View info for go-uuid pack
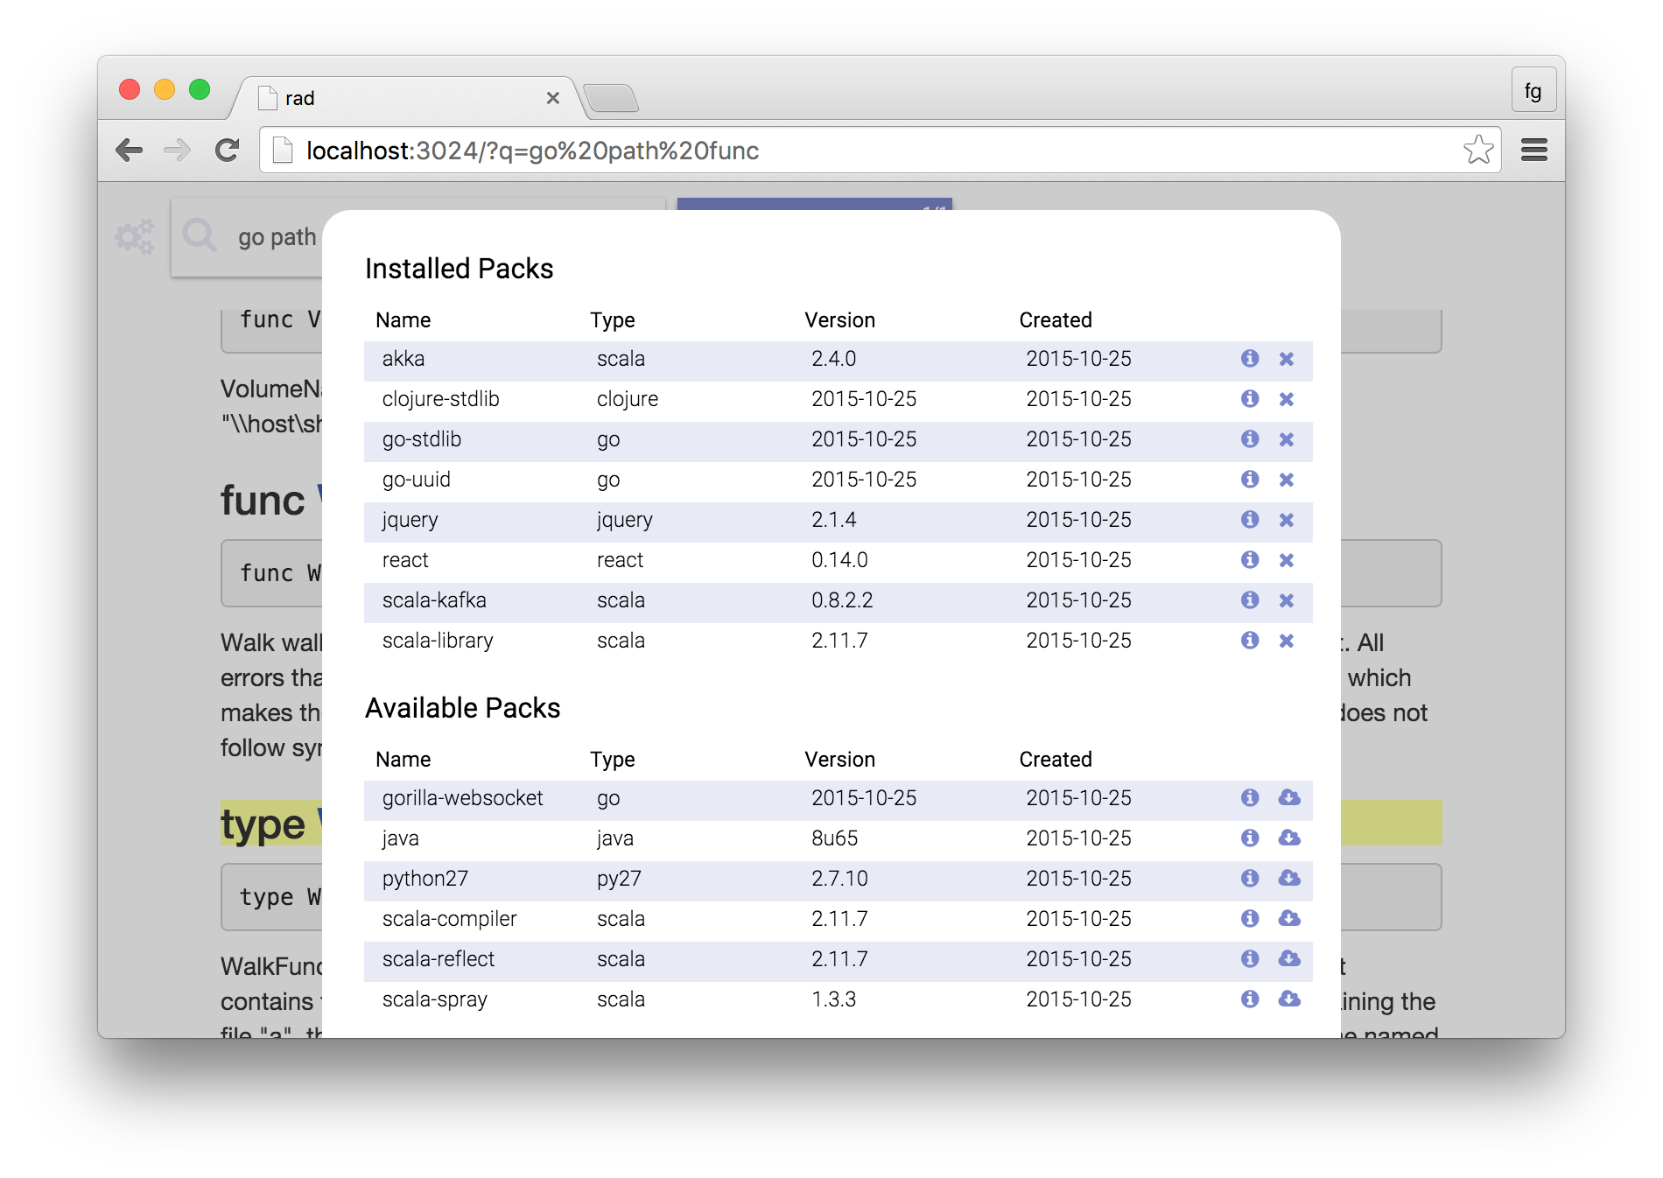 click(1249, 480)
